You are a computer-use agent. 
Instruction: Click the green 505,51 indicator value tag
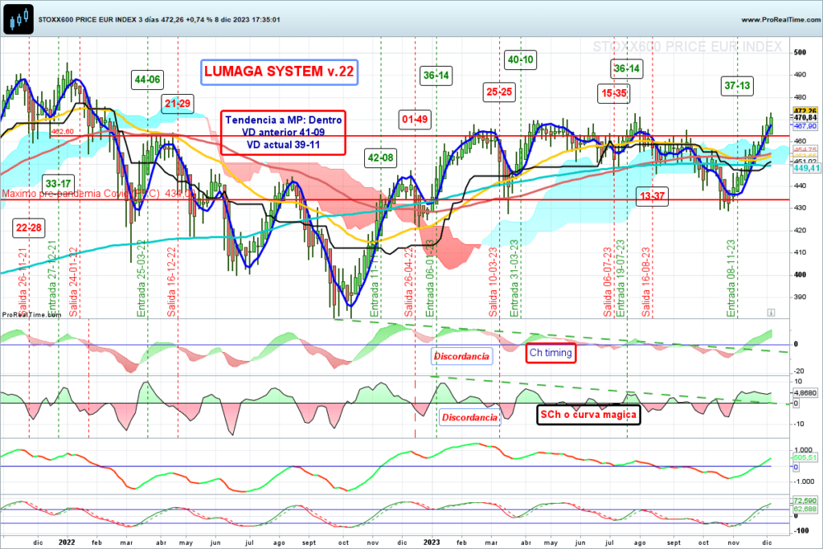(805, 457)
